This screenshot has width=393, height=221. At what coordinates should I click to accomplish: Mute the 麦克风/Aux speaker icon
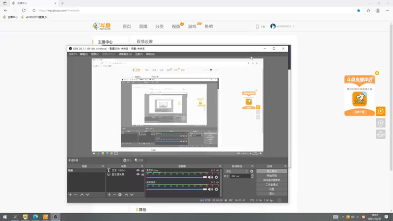point(210,177)
